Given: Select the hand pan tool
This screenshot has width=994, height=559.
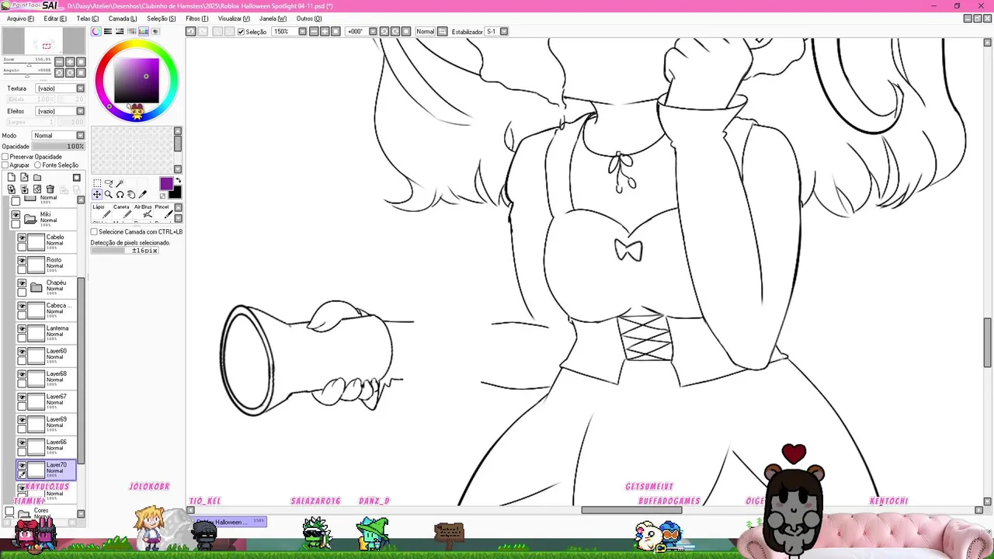Looking at the screenshot, I should point(130,195).
